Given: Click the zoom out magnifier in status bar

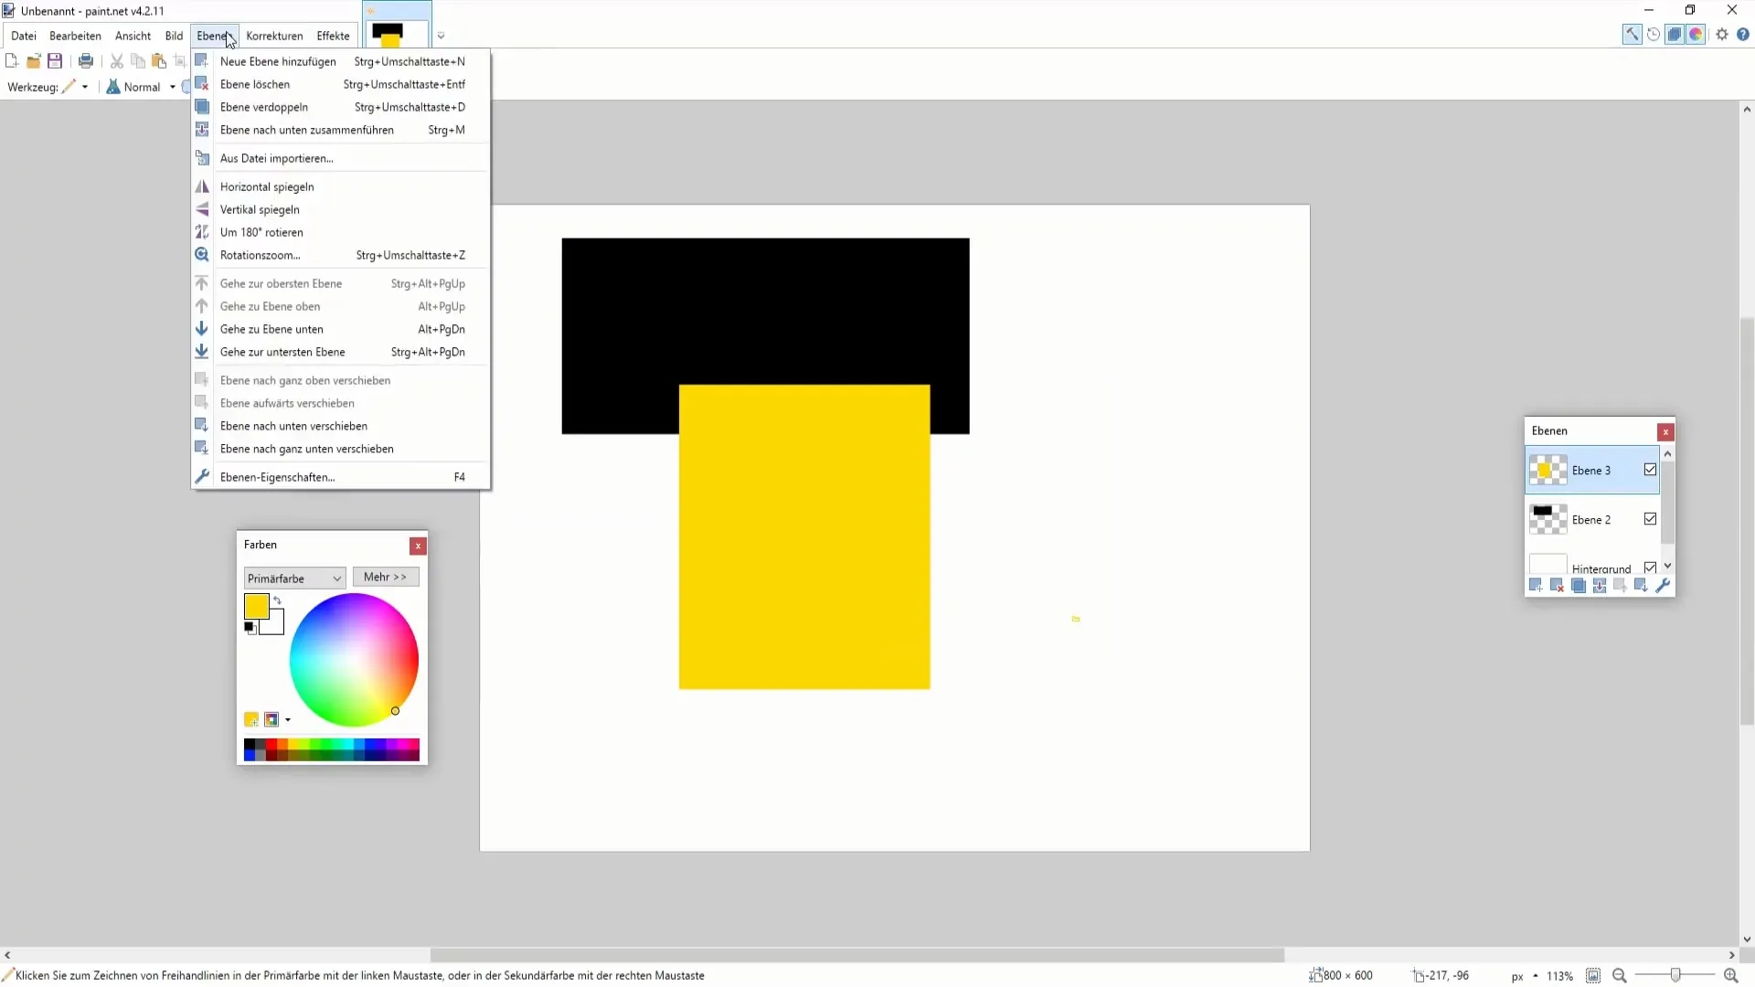Looking at the screenshot, I should pos(1620,975).
